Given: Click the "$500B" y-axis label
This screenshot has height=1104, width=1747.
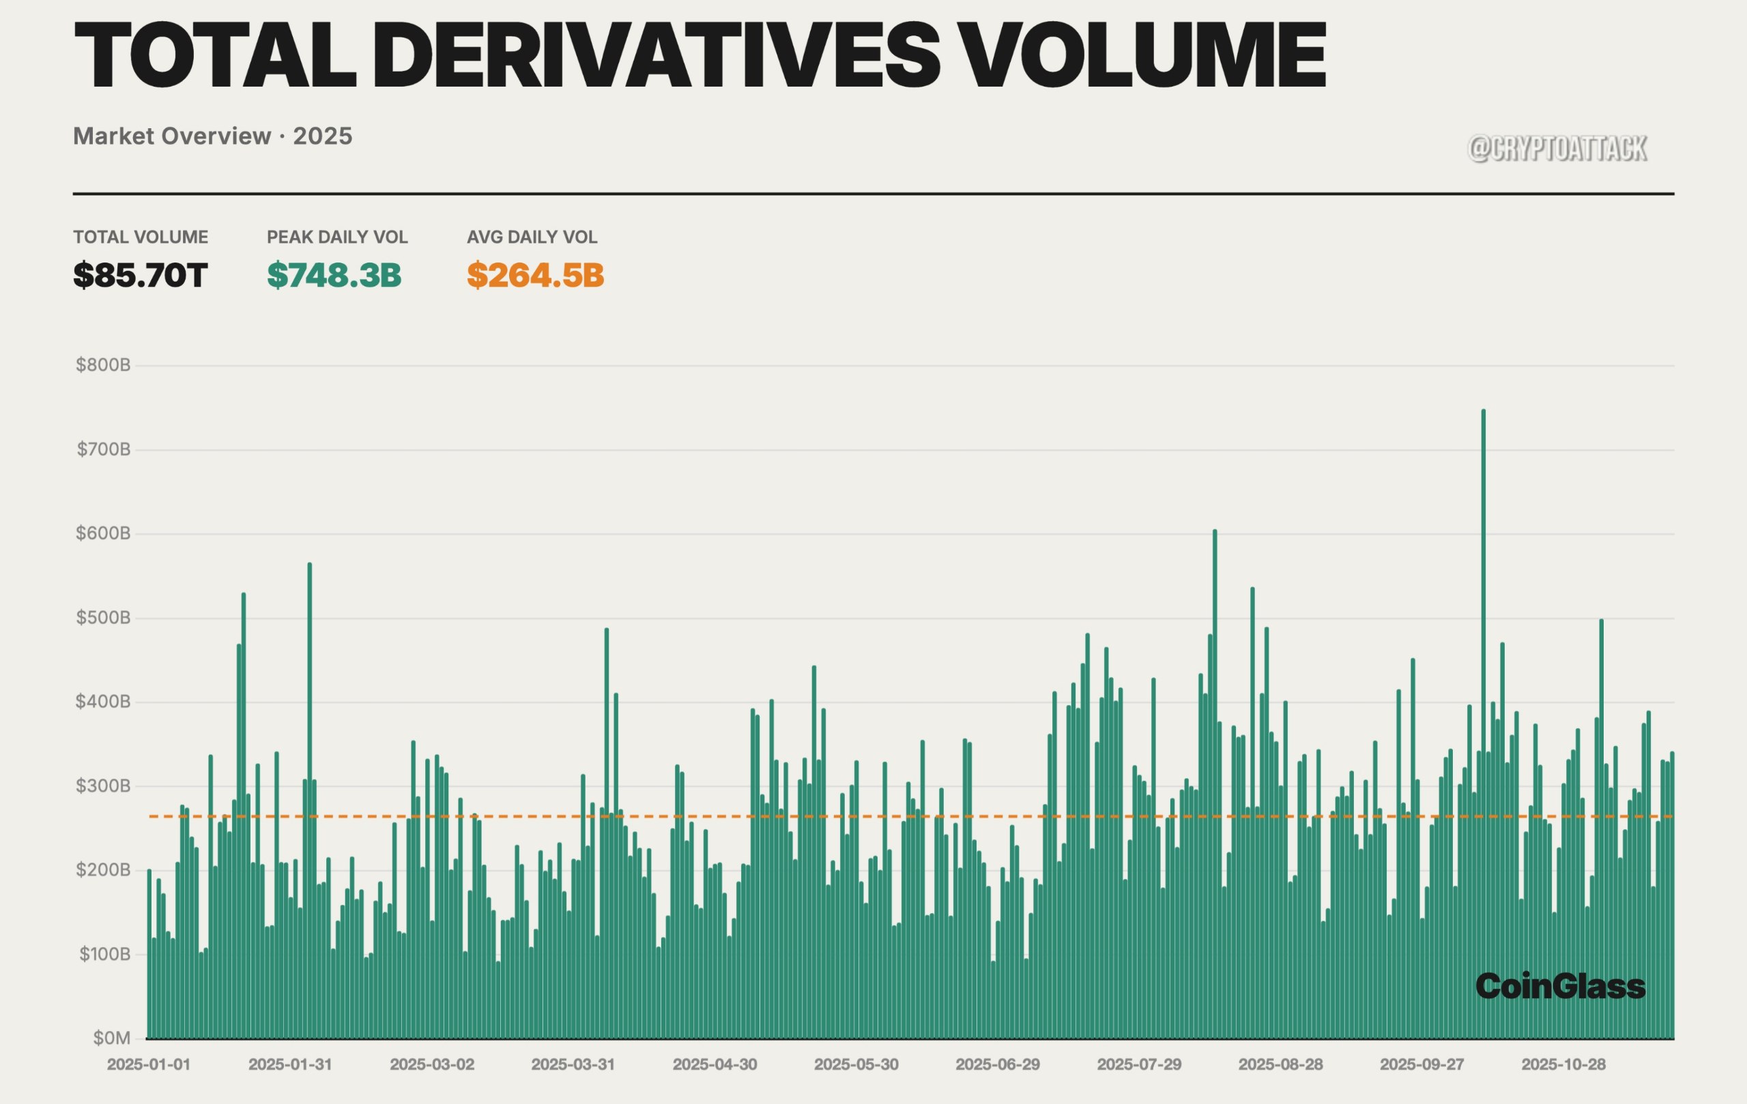Looking at the screenshot, I should tap(103, 618).
